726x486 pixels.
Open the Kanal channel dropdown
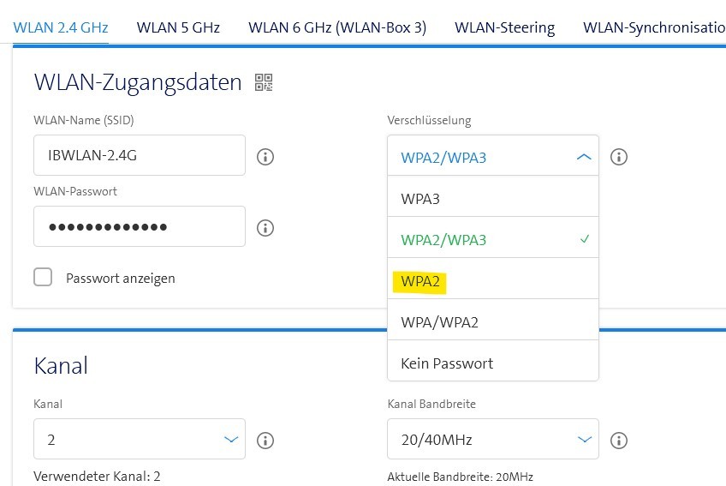point(140,440)
